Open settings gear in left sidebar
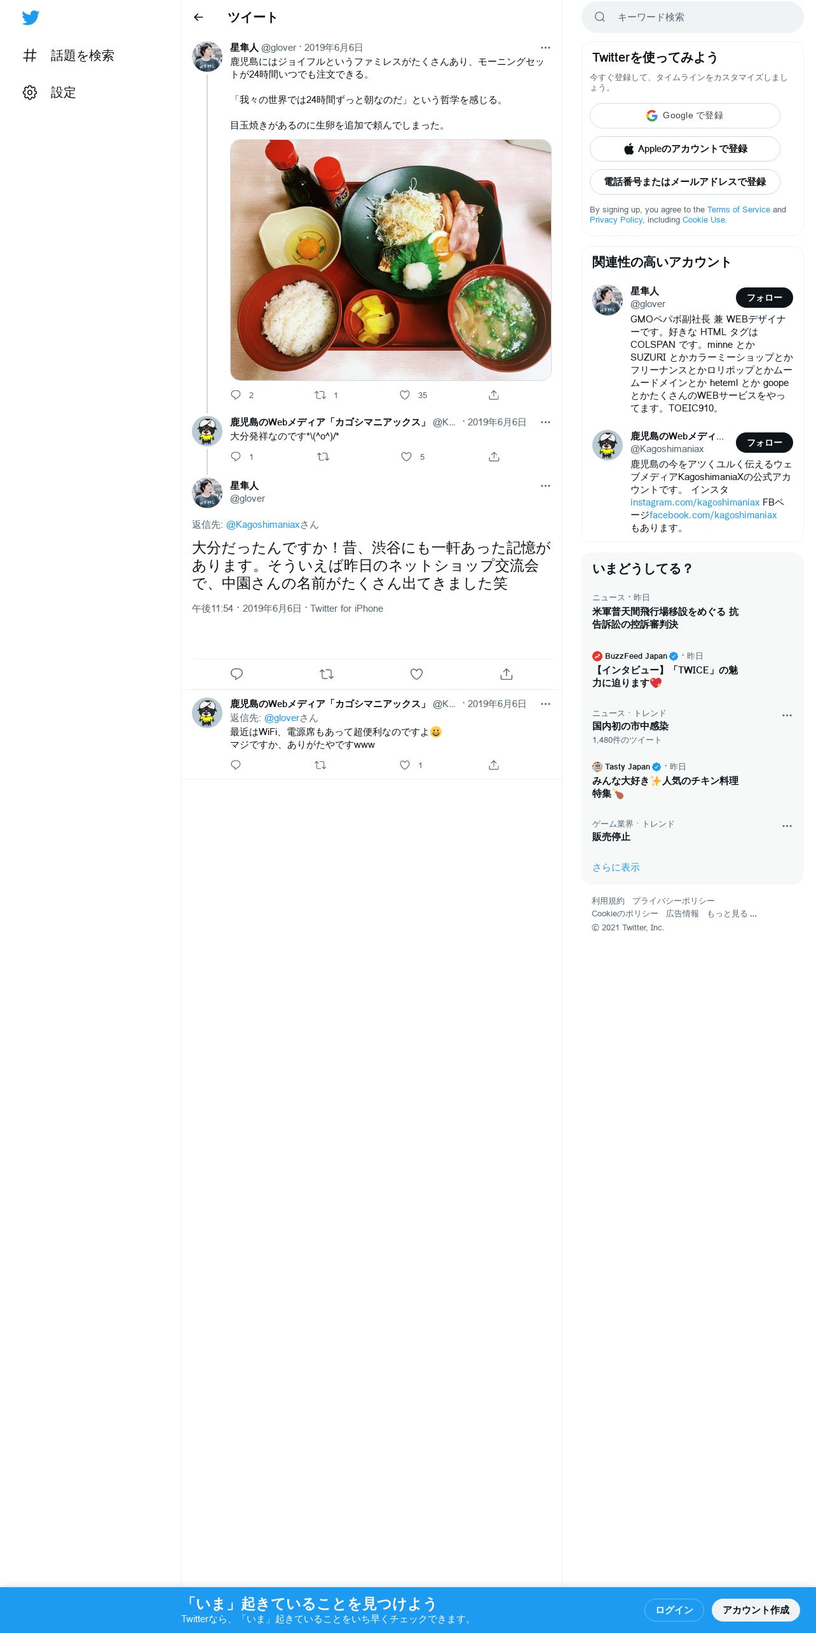This screenshot has width=816, height=1633. pyautogui.click(x=30, y=92)
